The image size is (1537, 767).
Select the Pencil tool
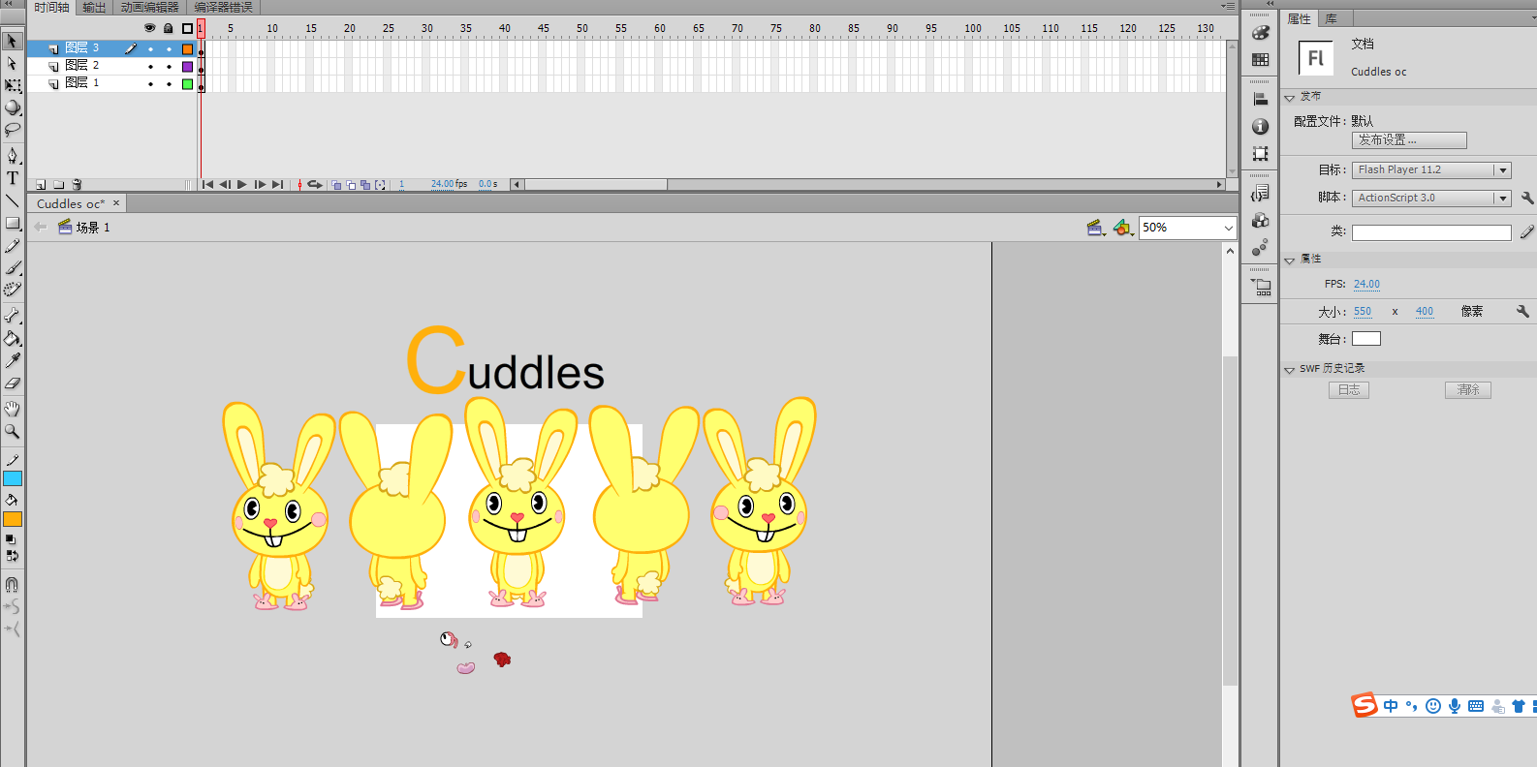12,245
